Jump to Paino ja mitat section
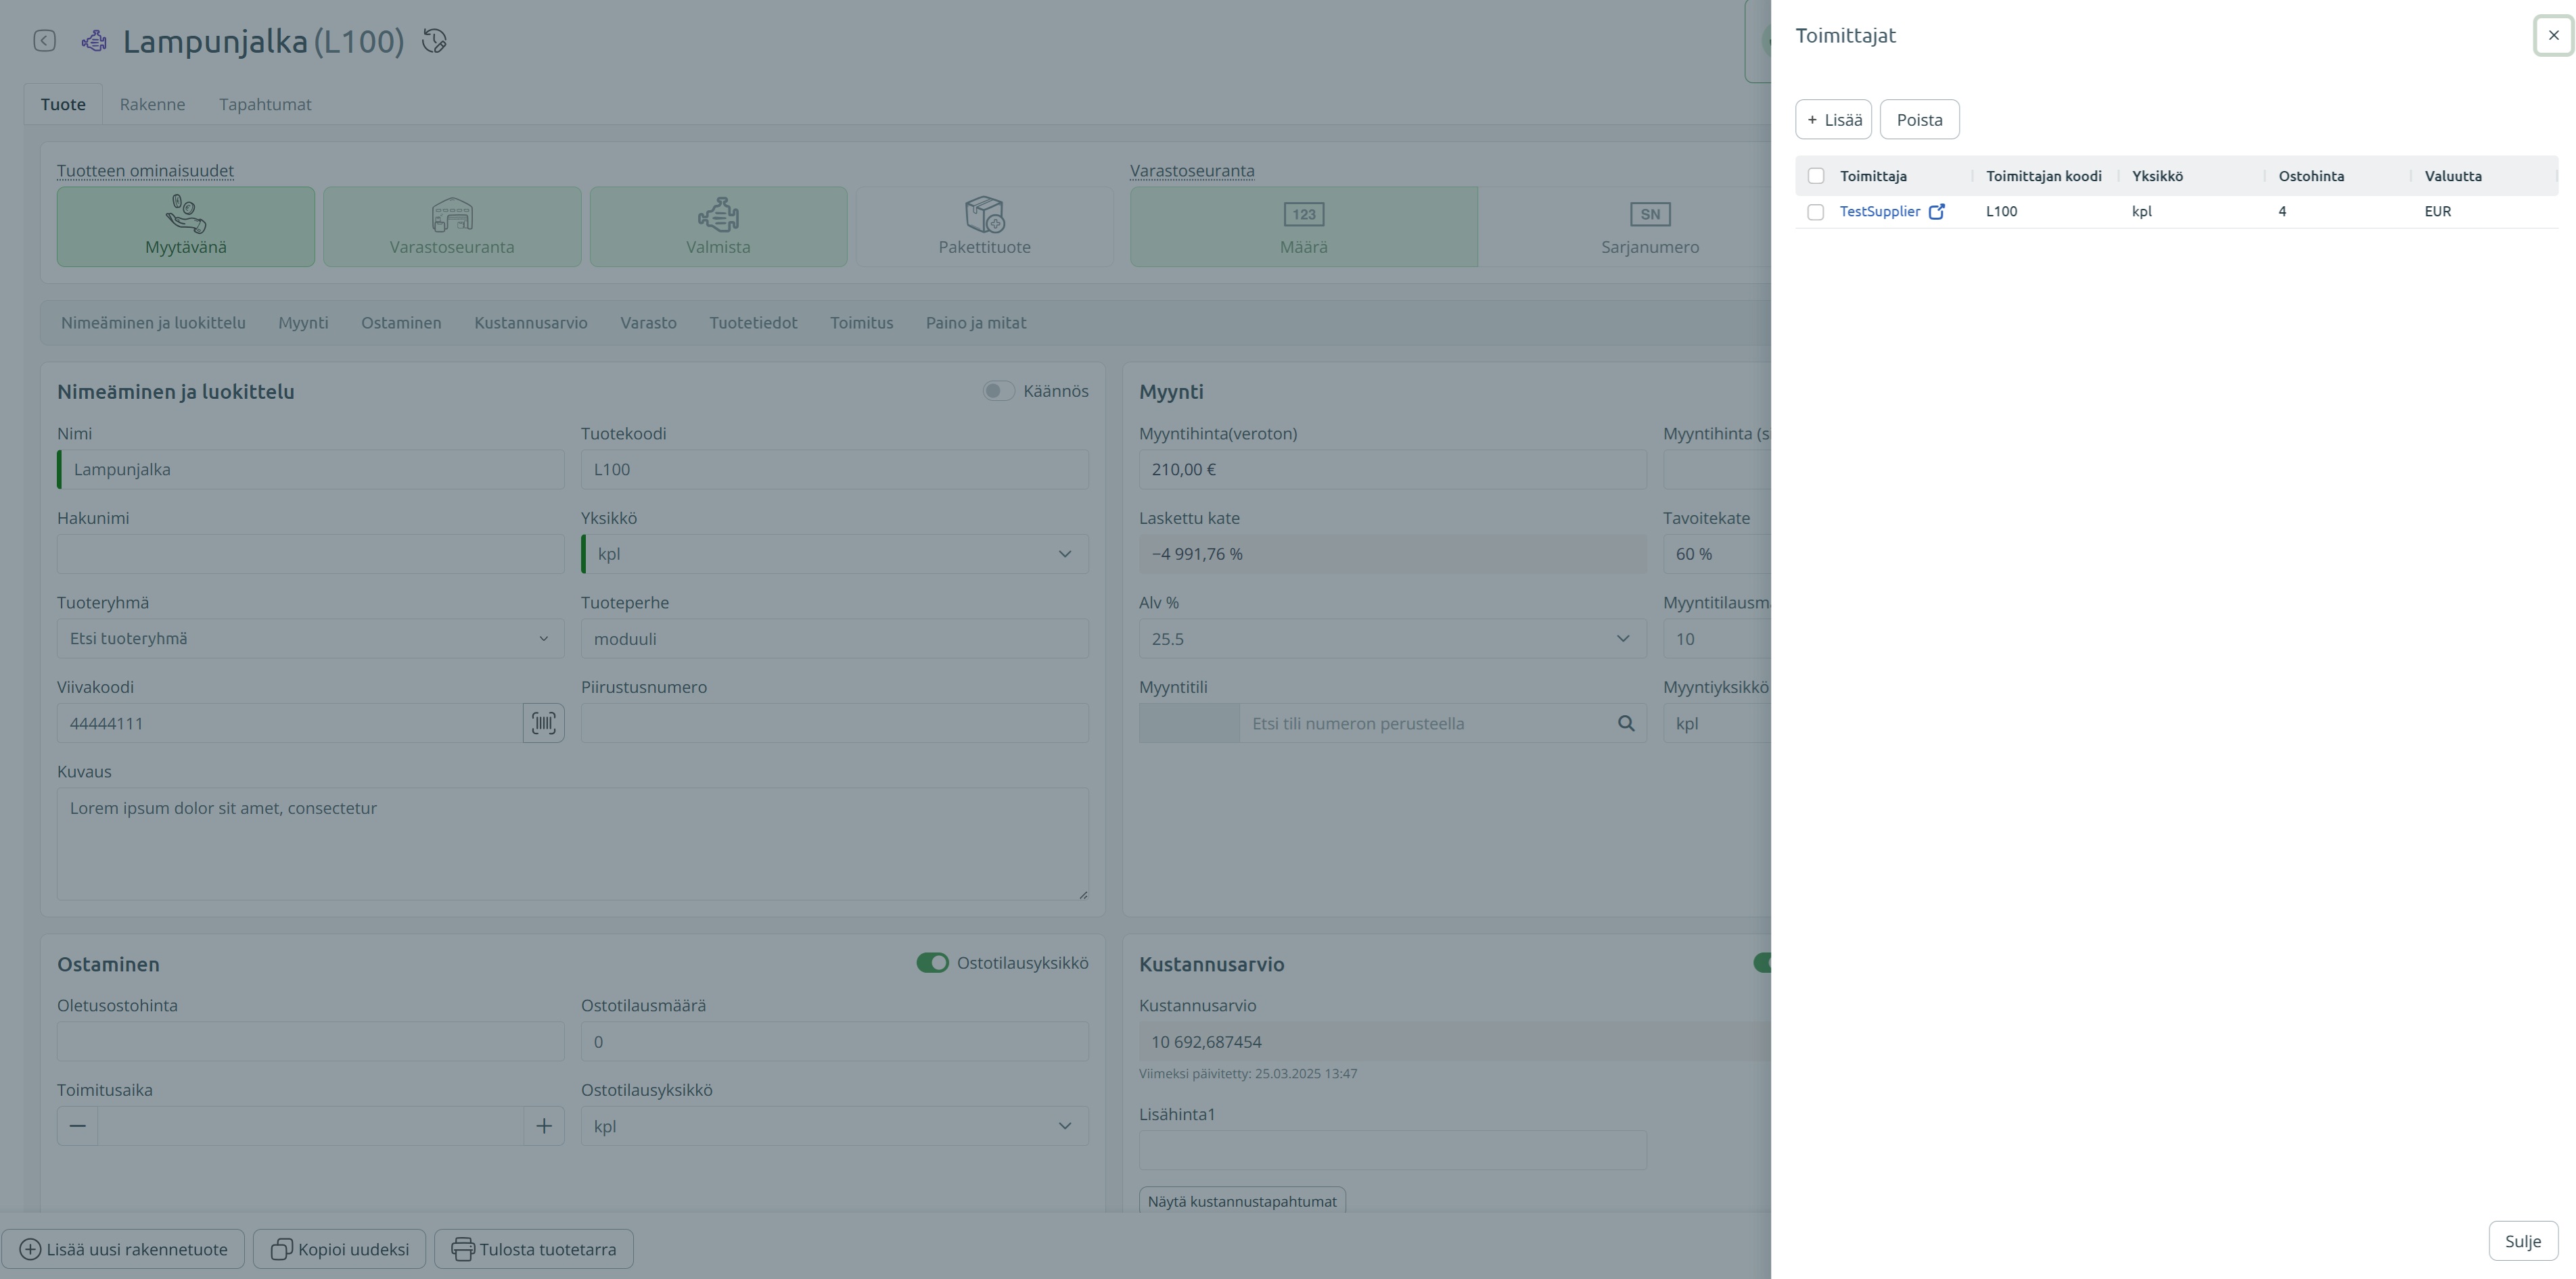The width and height of the screenshot is (2576, 1279). pyautogui.click(x=976, y=322)
